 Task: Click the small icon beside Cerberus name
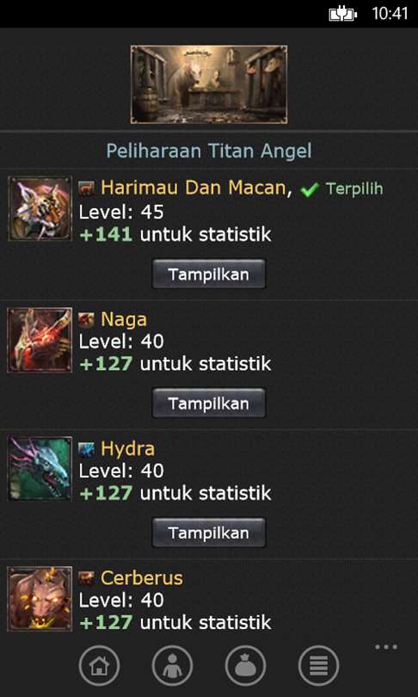click(x=86, y=578)
